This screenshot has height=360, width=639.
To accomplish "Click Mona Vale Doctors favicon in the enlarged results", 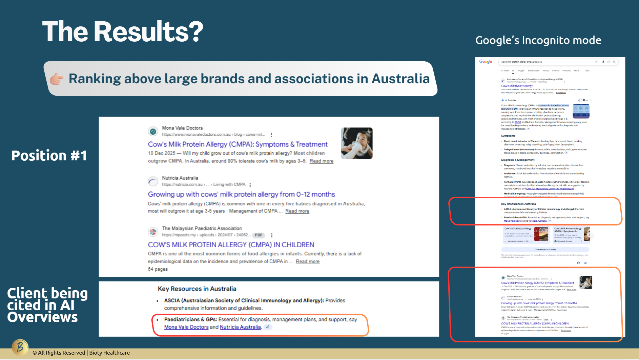I will pos(153,131).
